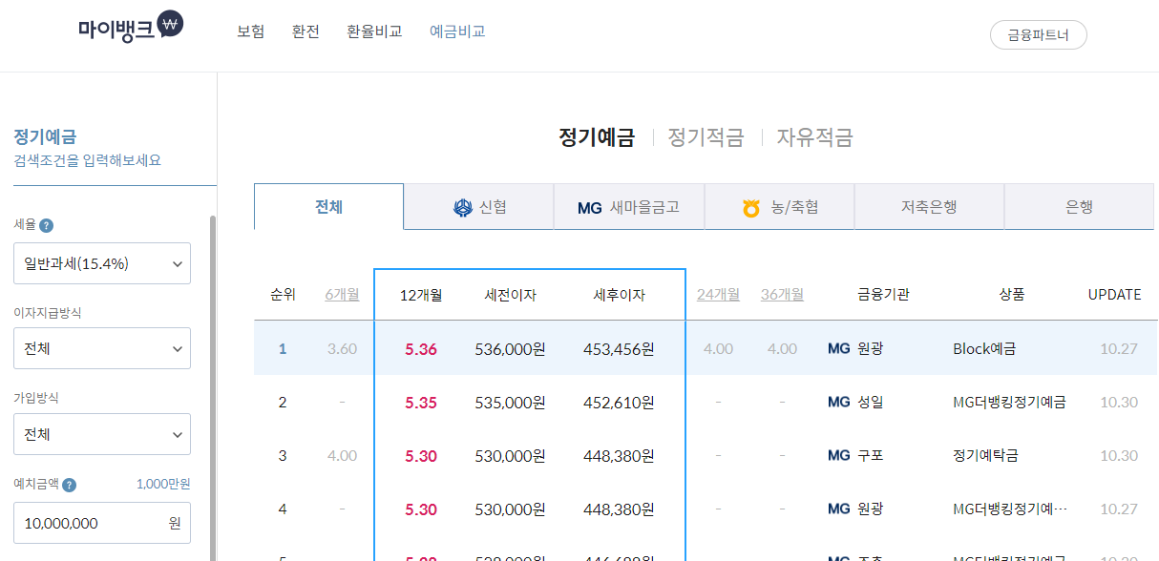
Task: Expand the 이자지급방식 dropdown
Action: 101,348
